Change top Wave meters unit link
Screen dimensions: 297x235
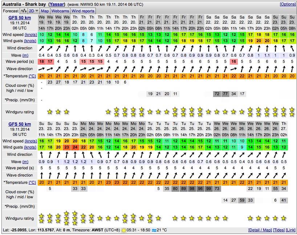pos(25,55)
